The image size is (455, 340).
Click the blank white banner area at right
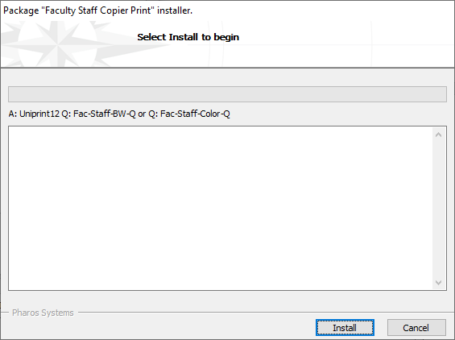click(x=412, y=44)
